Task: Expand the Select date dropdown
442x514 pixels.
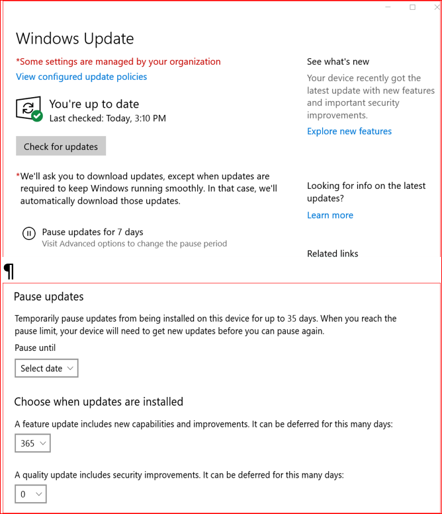Action: point(46,369)
